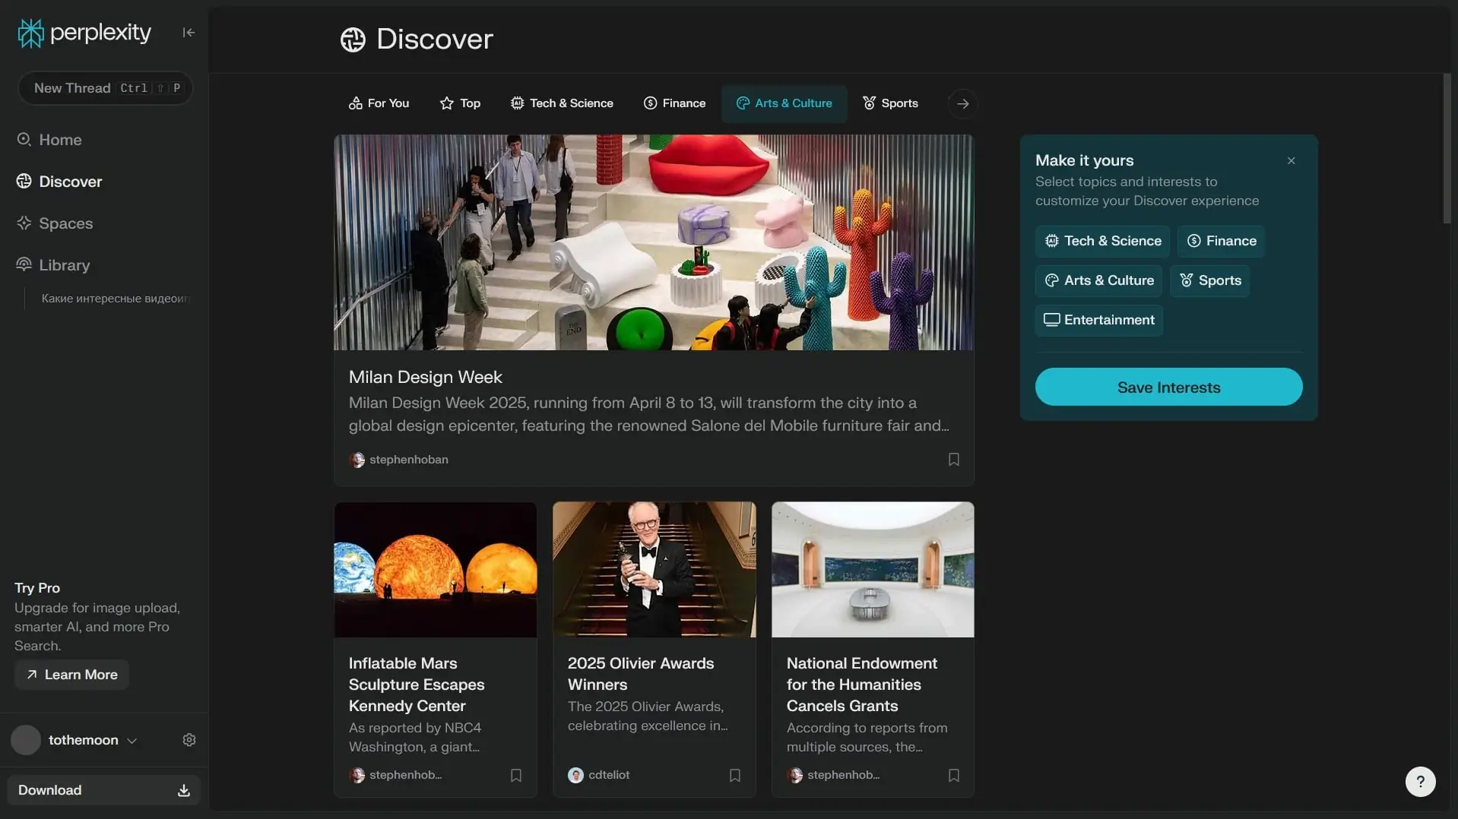
Task: Select the Sports interest in Make it yours
Action: pos(1209,280)
